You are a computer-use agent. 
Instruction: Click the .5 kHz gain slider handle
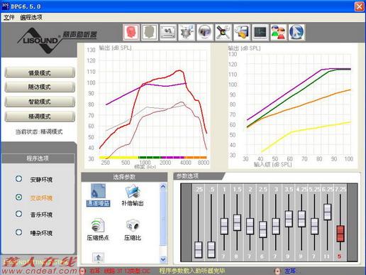(x=211, y=249)
